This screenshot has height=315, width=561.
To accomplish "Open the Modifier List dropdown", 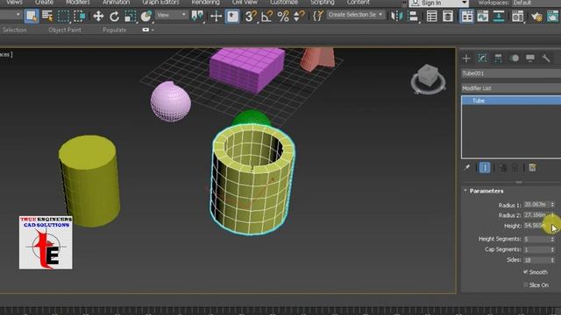I will [x=511, y=88].
